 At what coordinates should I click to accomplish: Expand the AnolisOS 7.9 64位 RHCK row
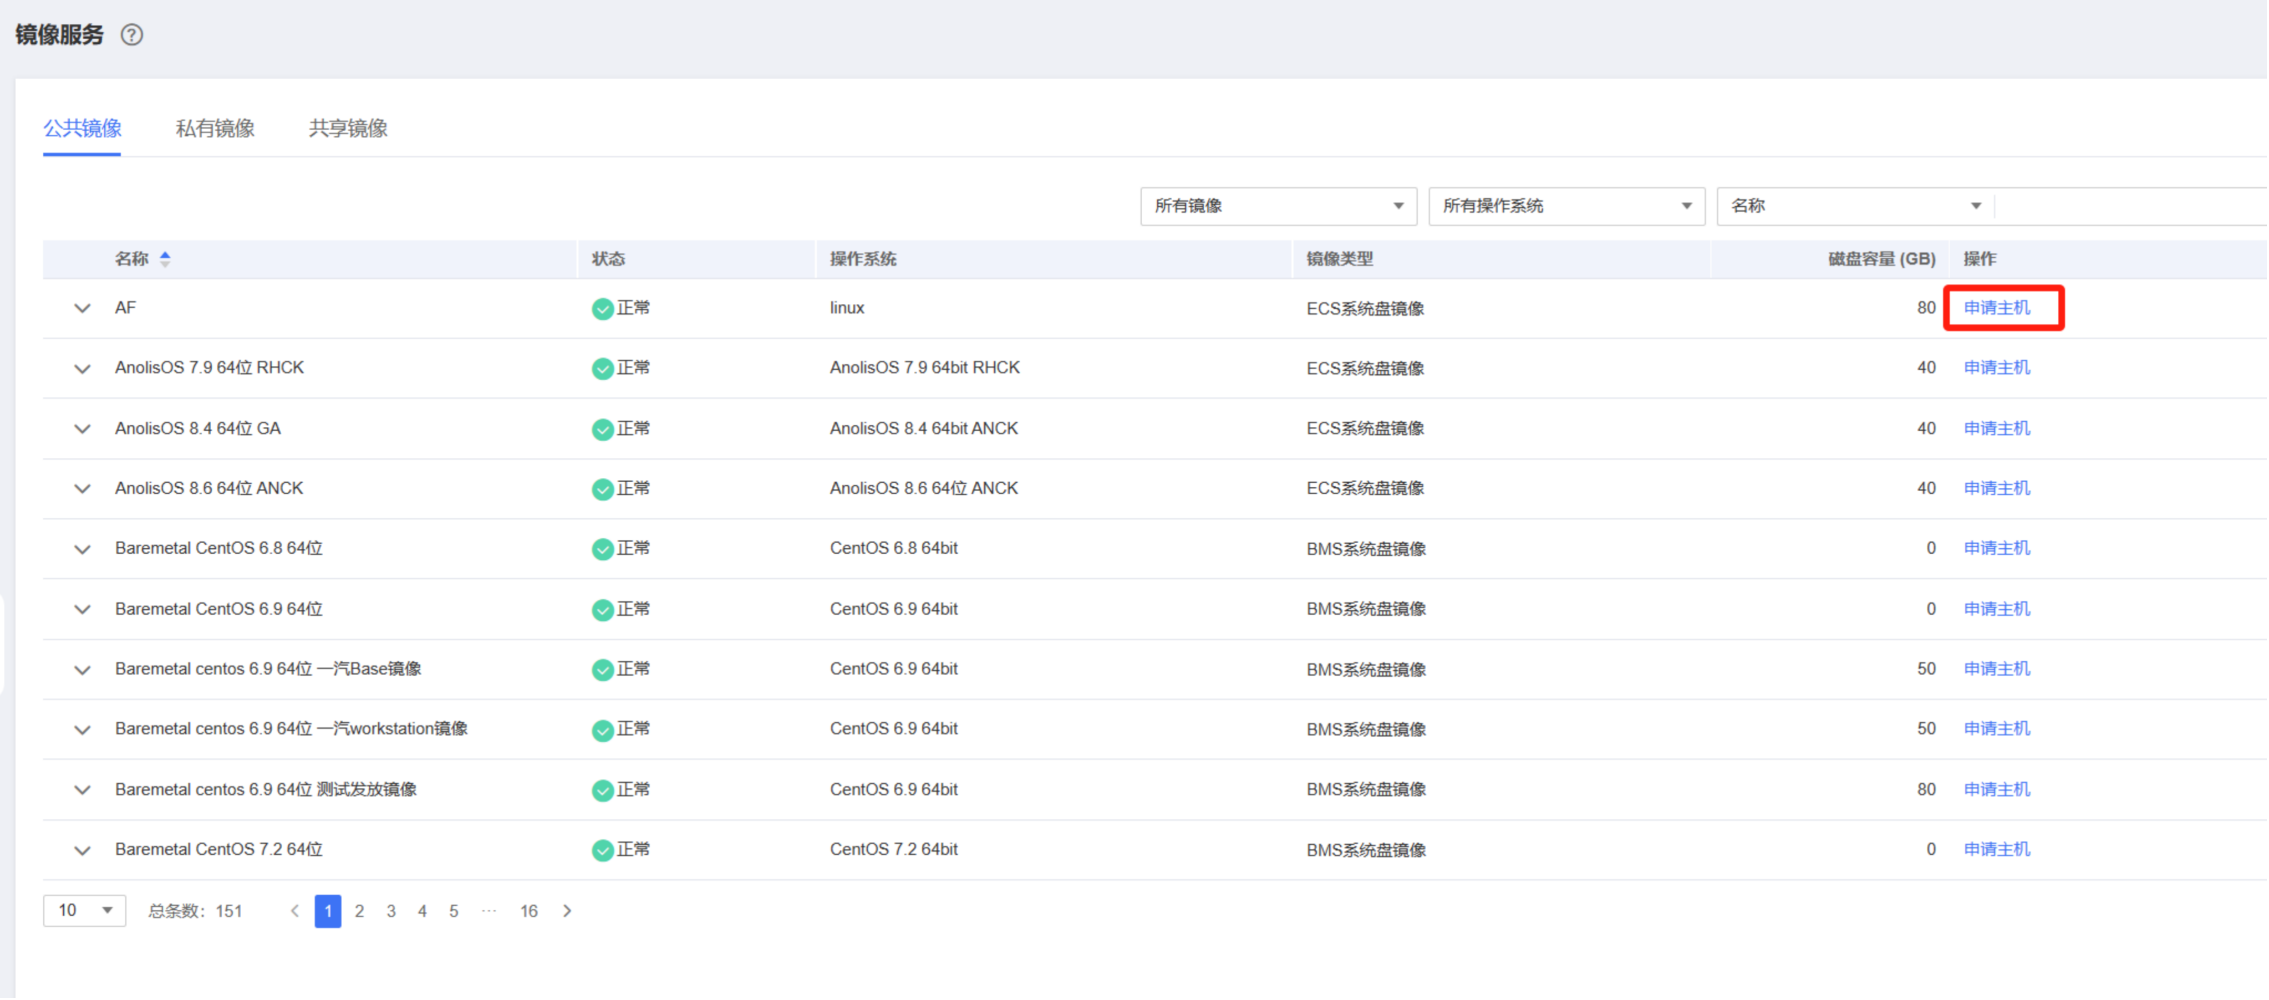click(82, 368)
